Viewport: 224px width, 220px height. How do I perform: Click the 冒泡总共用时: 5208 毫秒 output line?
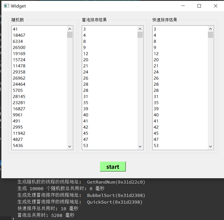pyautogui.click(x=46, y=215)
